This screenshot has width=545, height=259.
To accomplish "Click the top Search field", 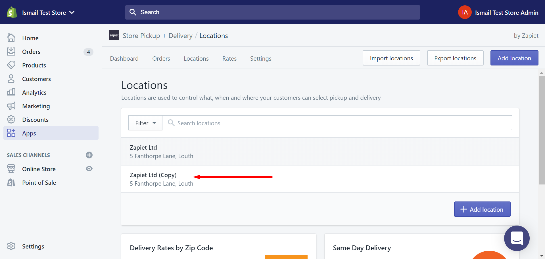I will click(x=272, y=12).
